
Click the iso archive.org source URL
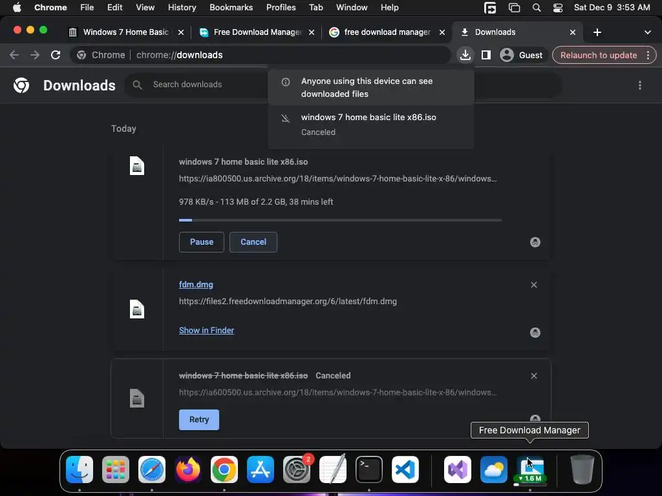(x=337, y=178)
